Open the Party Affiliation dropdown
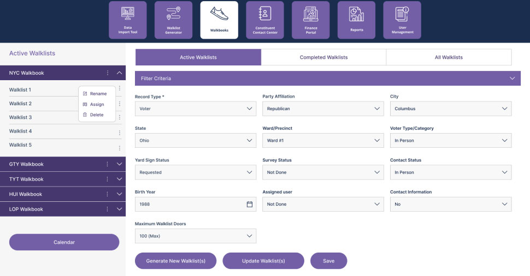530x276 pixels. click(323, 109)
